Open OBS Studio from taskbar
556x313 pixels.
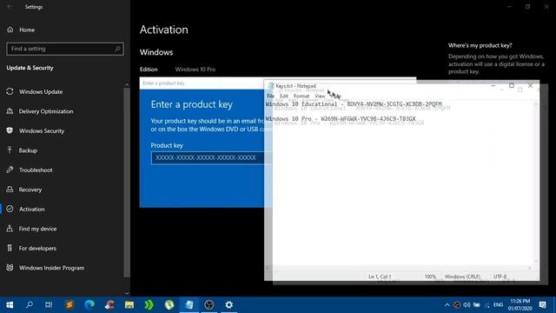209,305
